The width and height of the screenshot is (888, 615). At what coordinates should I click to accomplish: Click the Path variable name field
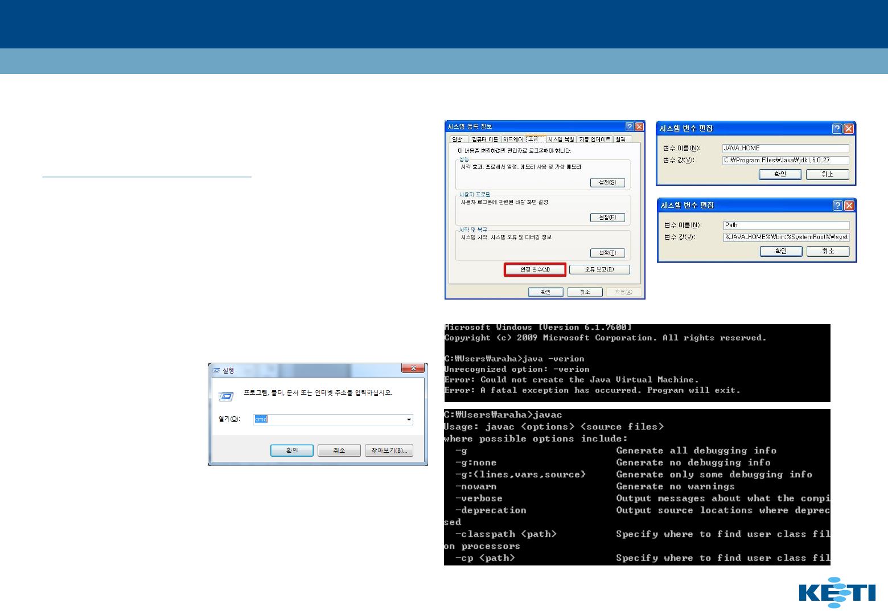pyautogui.click(x=787, y=225)
